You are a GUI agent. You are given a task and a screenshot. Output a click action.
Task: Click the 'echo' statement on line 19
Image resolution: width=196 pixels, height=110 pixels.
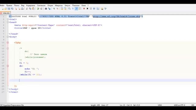pos(27,69)
